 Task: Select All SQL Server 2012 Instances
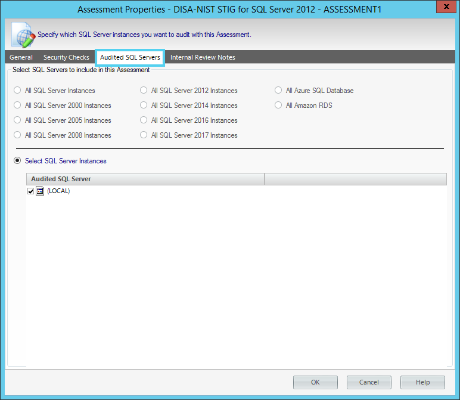coord(144,90)
